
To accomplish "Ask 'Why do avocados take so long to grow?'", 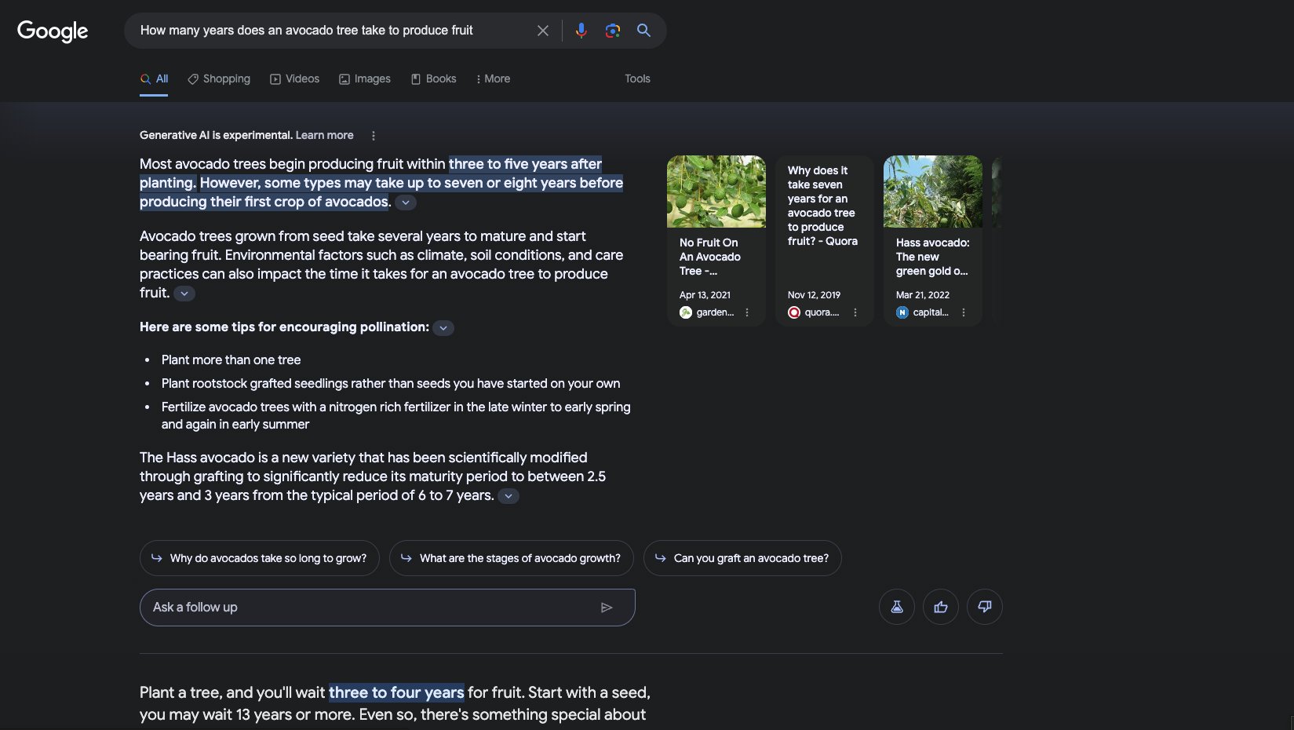I will (x=260, y=558).
